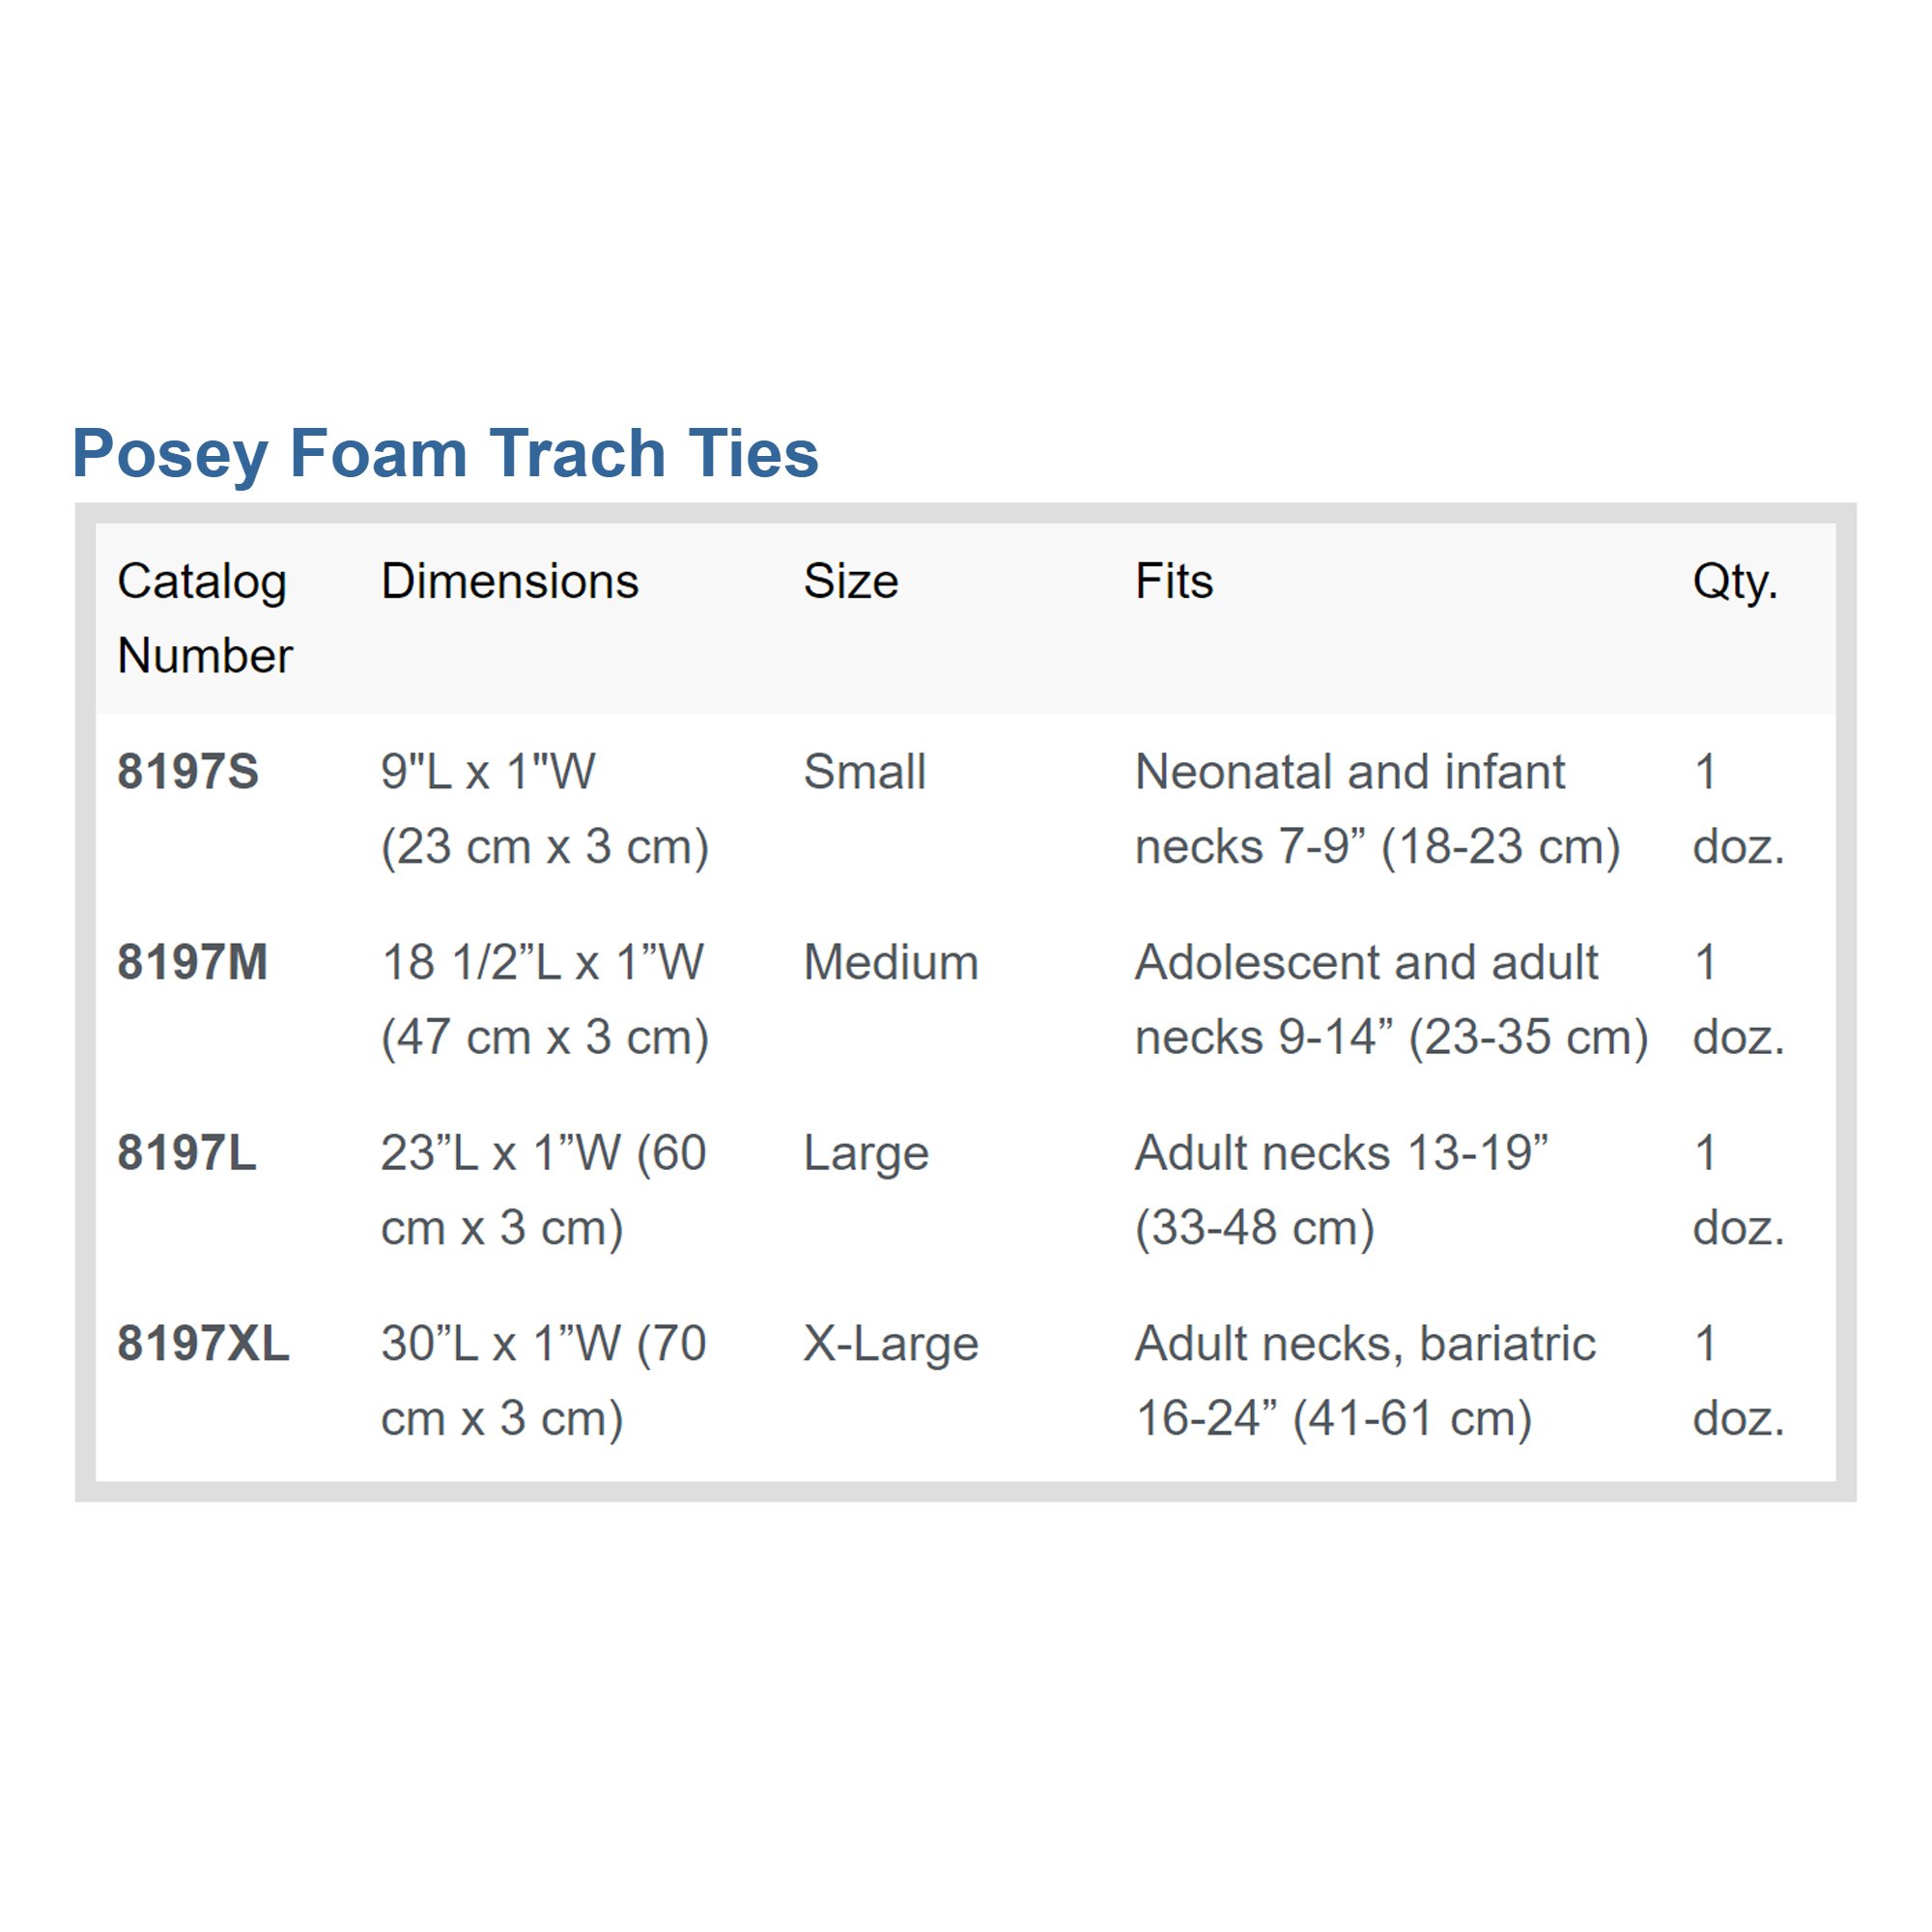This screenshot has height=1932, width=1932.
Task: Click the 23"L x 1"W dimensions cell
Action: click(544, 1190)
